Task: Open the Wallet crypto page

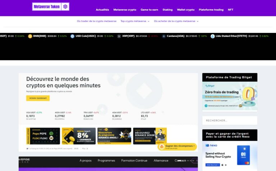Action: pyautogui.click(x=186, y=10)
